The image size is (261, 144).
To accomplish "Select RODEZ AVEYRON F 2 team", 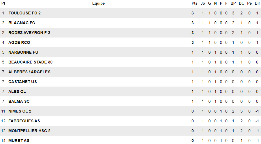I will [29, 33].
